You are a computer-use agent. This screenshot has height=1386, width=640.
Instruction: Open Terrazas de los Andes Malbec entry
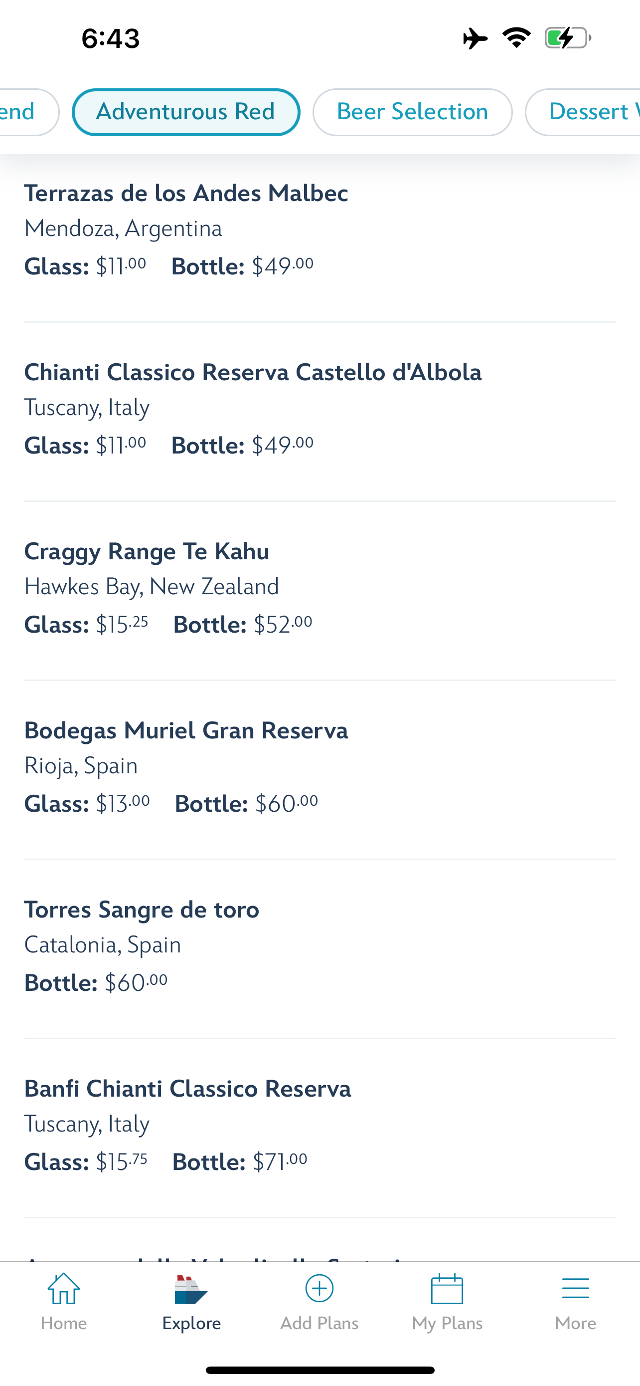click(186, 194)
